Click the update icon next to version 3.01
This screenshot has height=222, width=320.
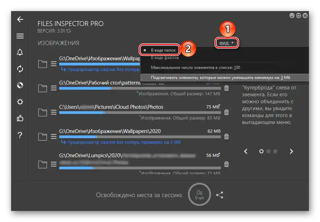coord(69,31)
